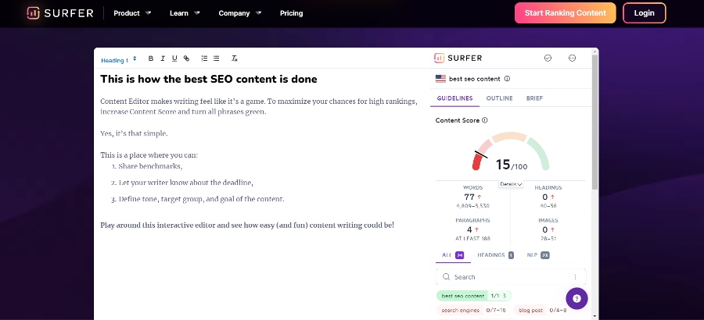The image size is (704, 320).
Task: Open the Pricing page
Action: tap(292, 13)
